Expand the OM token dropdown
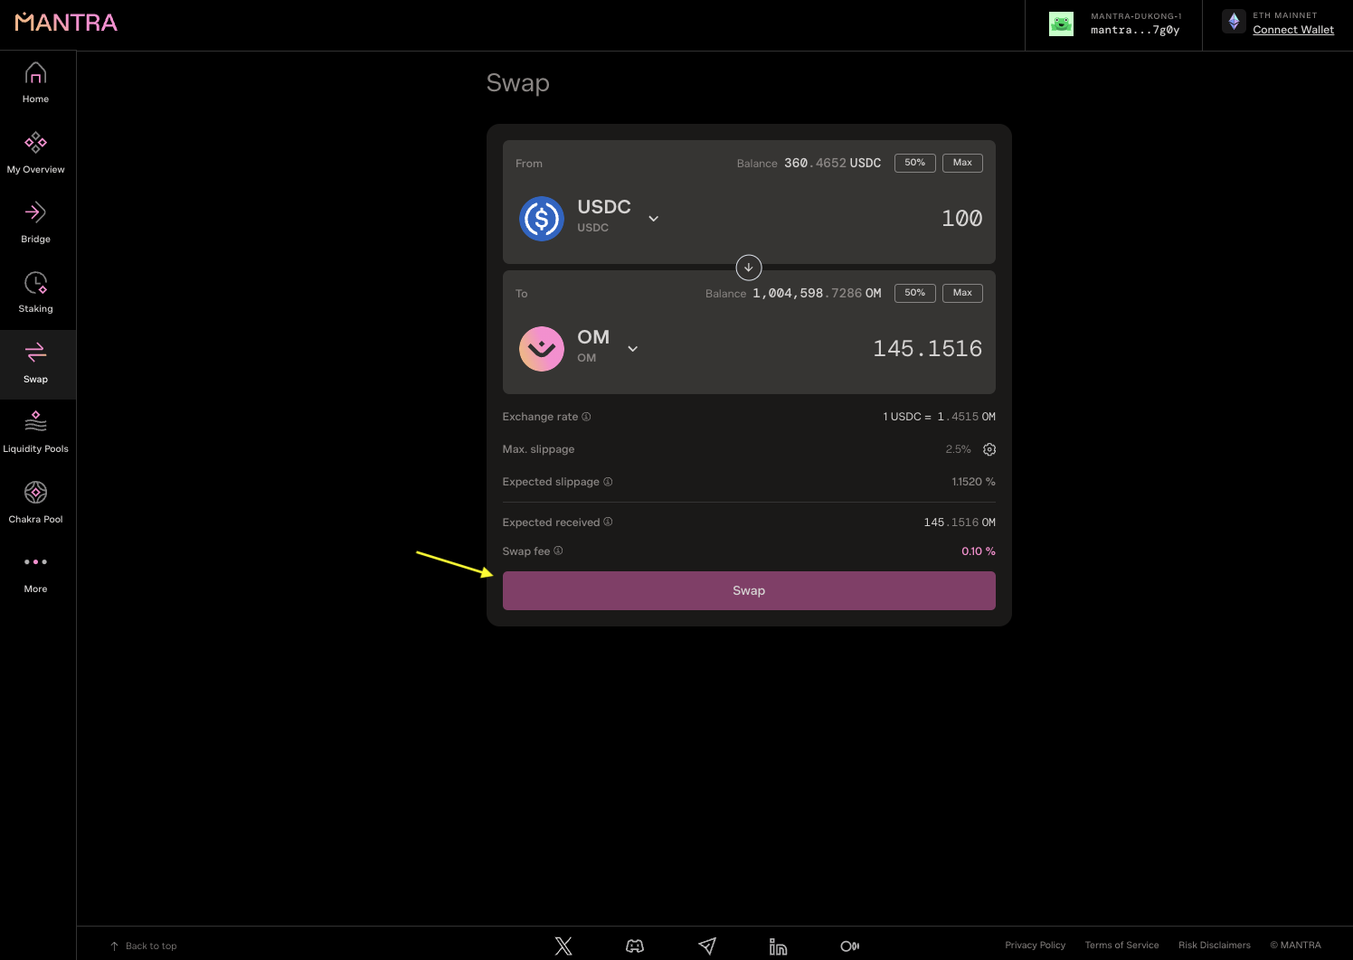The height and width of the screenshot is (960, 1353). [x=632, y=349]
